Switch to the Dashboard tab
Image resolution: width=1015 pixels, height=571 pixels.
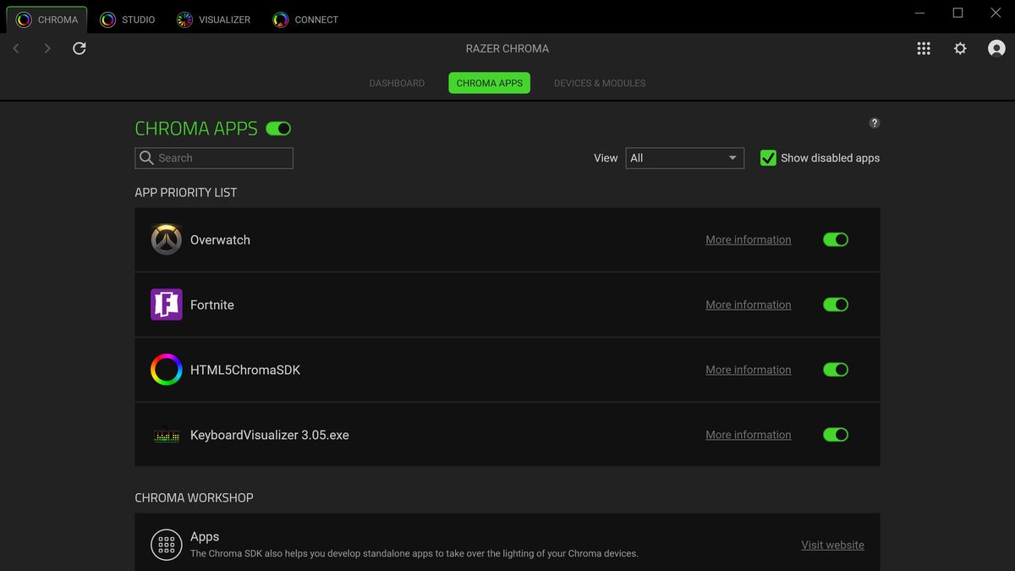pos(397,83)
